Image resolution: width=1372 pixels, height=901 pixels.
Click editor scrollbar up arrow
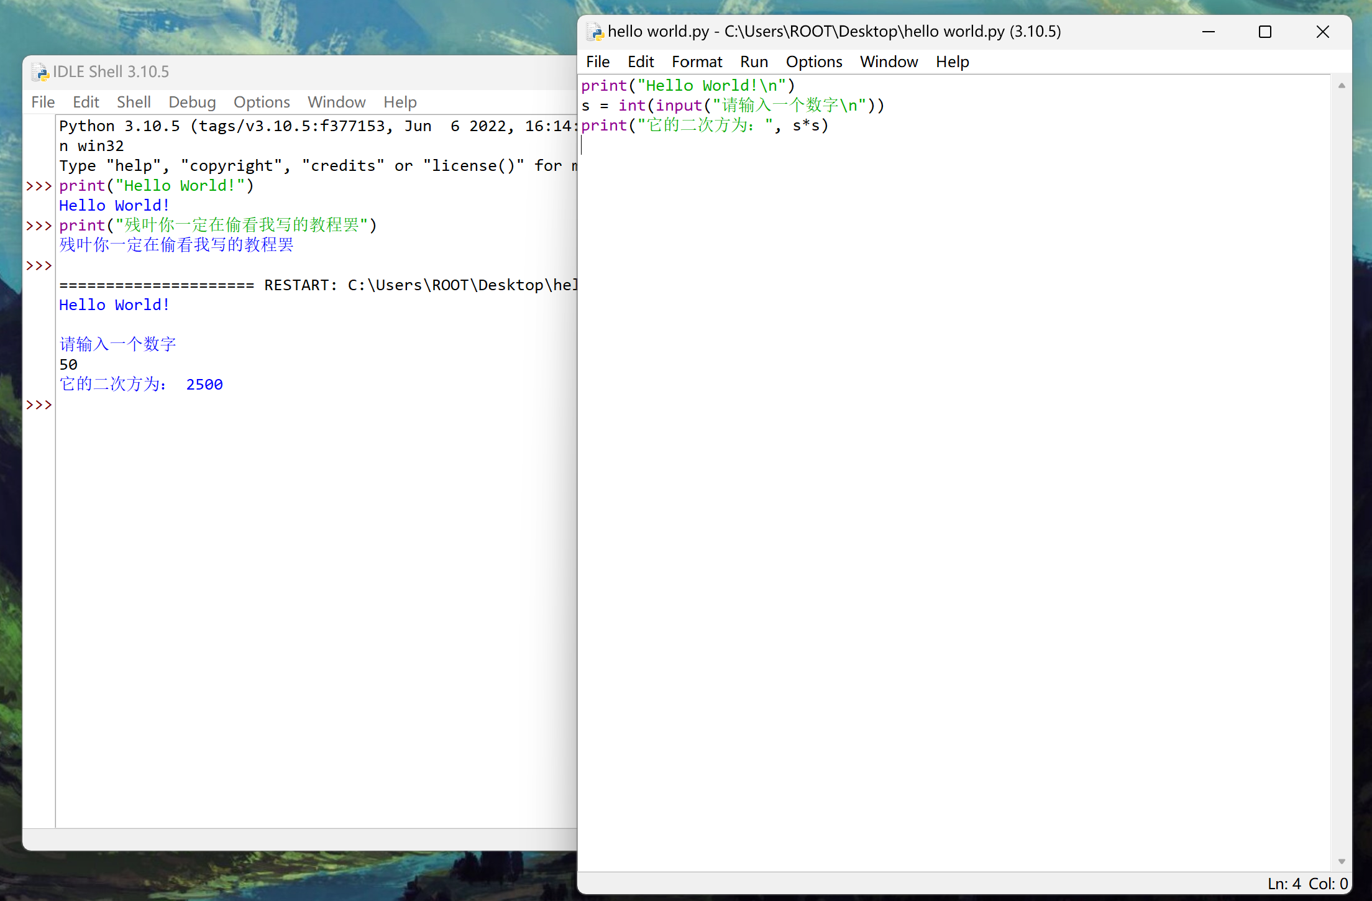[x=1342, y=86]
